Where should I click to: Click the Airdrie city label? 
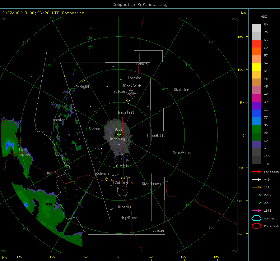coord(123,166)
